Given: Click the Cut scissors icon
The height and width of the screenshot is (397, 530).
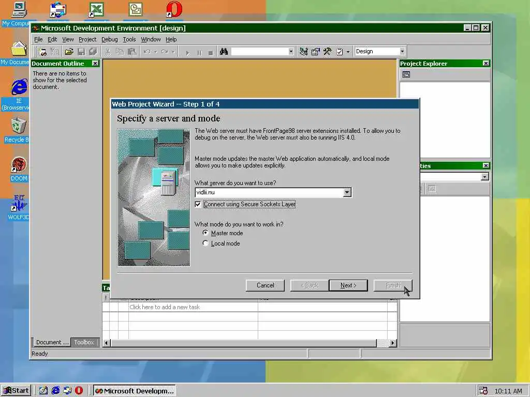Looking at the screenshot, I should click(108, 52).
